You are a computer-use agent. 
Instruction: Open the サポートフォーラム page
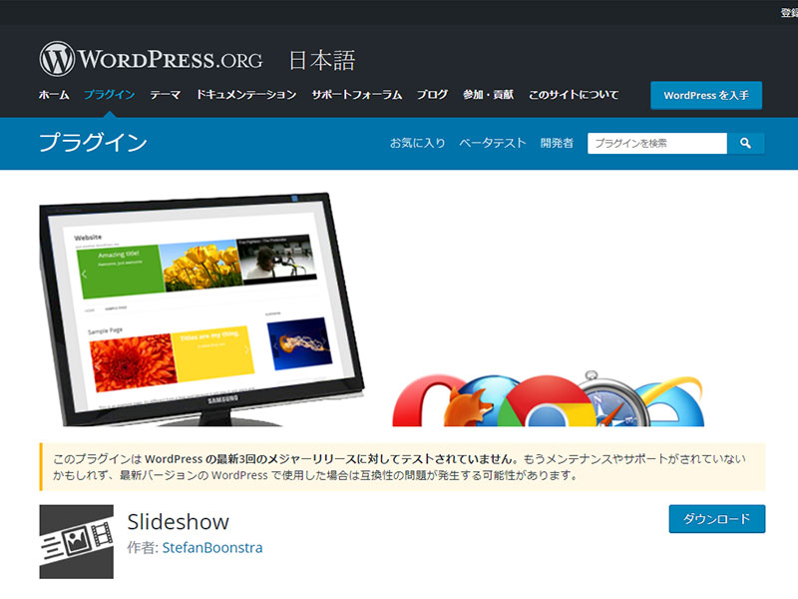point(356,95)
